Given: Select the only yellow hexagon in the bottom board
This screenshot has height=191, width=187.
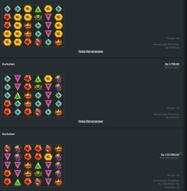Looking at the screenshot, I should [48, 157].
